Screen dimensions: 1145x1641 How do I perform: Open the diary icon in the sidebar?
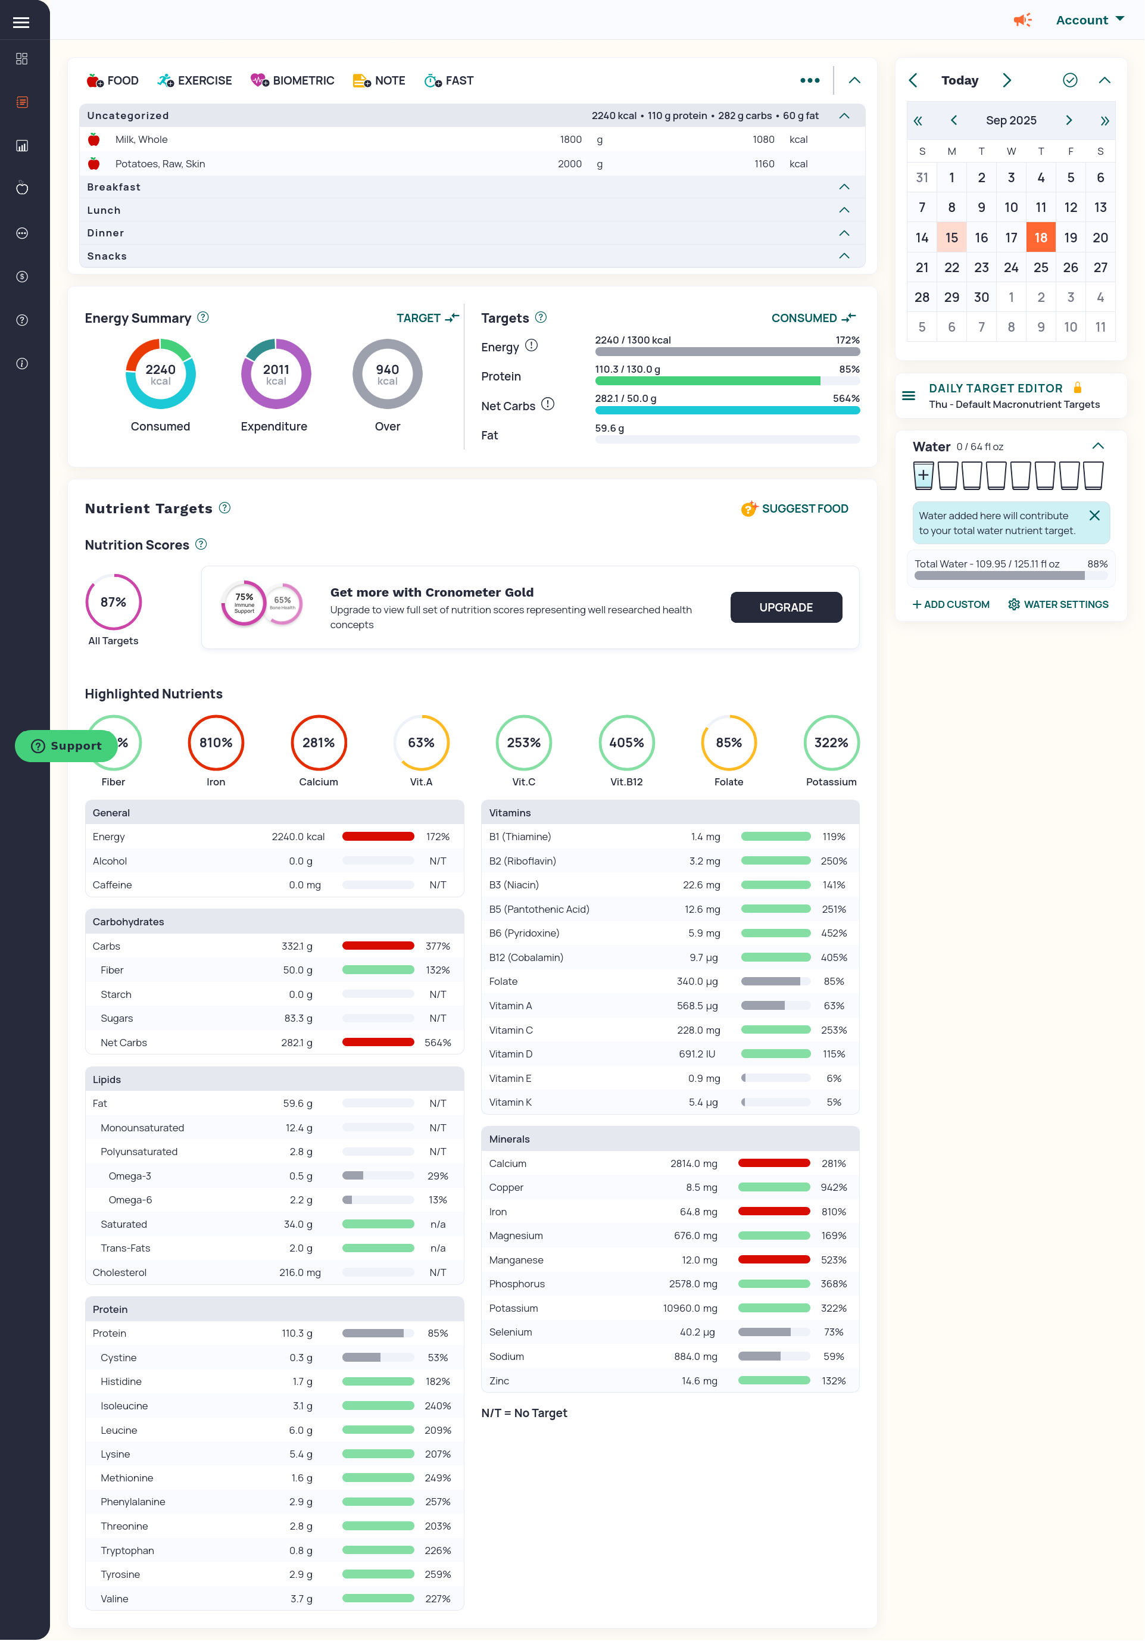(x=21, y=102)
